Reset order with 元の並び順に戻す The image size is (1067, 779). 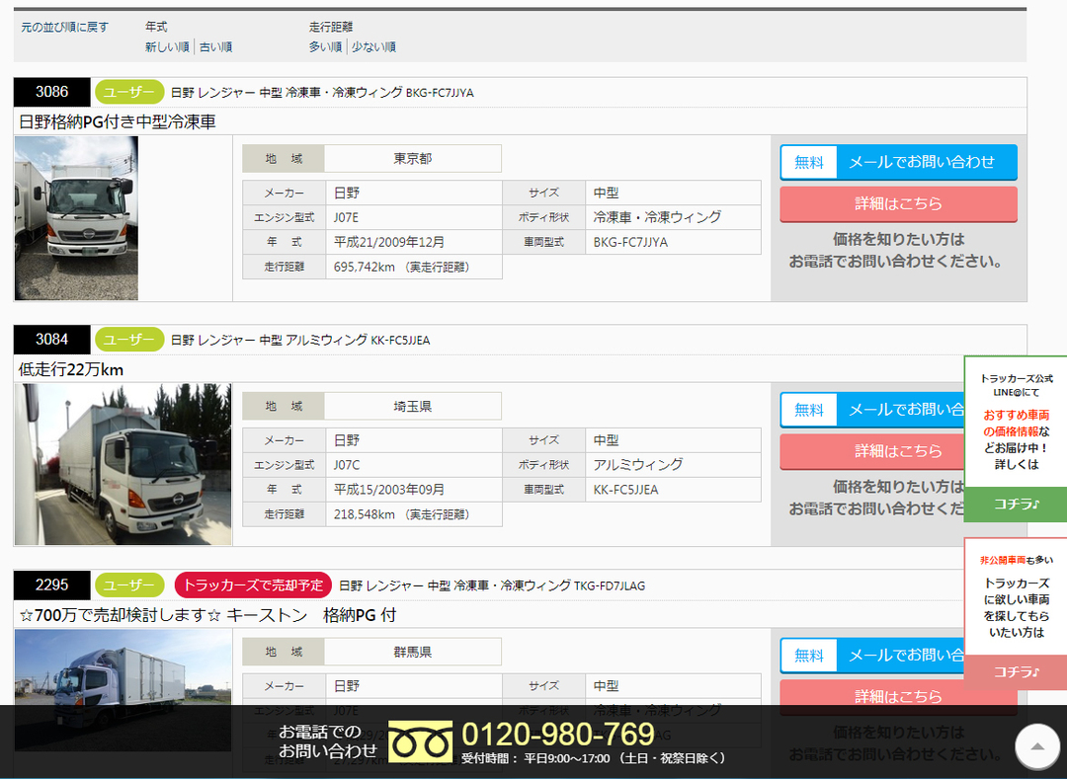pyautogui.click(x=64, y=28)
